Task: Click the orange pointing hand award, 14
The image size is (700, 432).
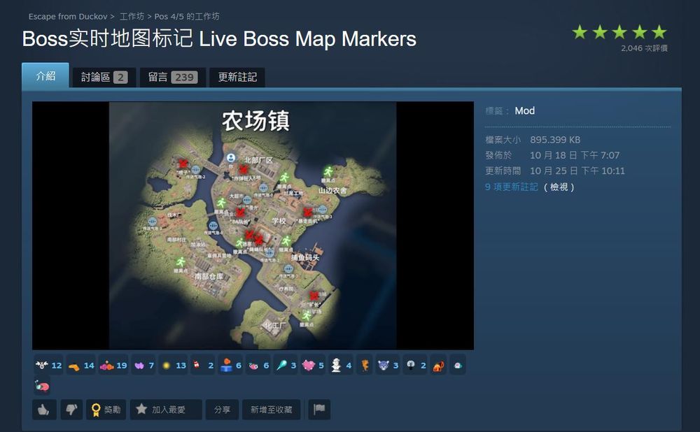Action: 80,366
